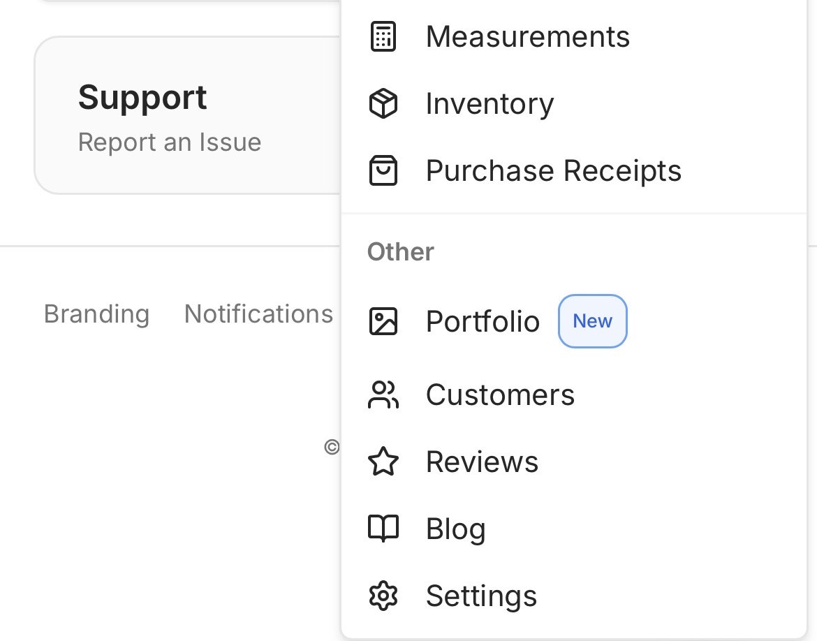Click the star icon beside Reviews
817x641 pixels.
[x=383, y=462]
